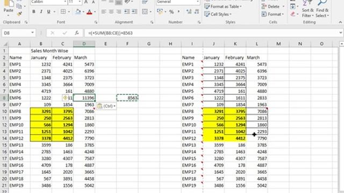The width and height of the screenshot is (344, 193).
Task: Click into the formula bar text
Action: pos(212,33)
